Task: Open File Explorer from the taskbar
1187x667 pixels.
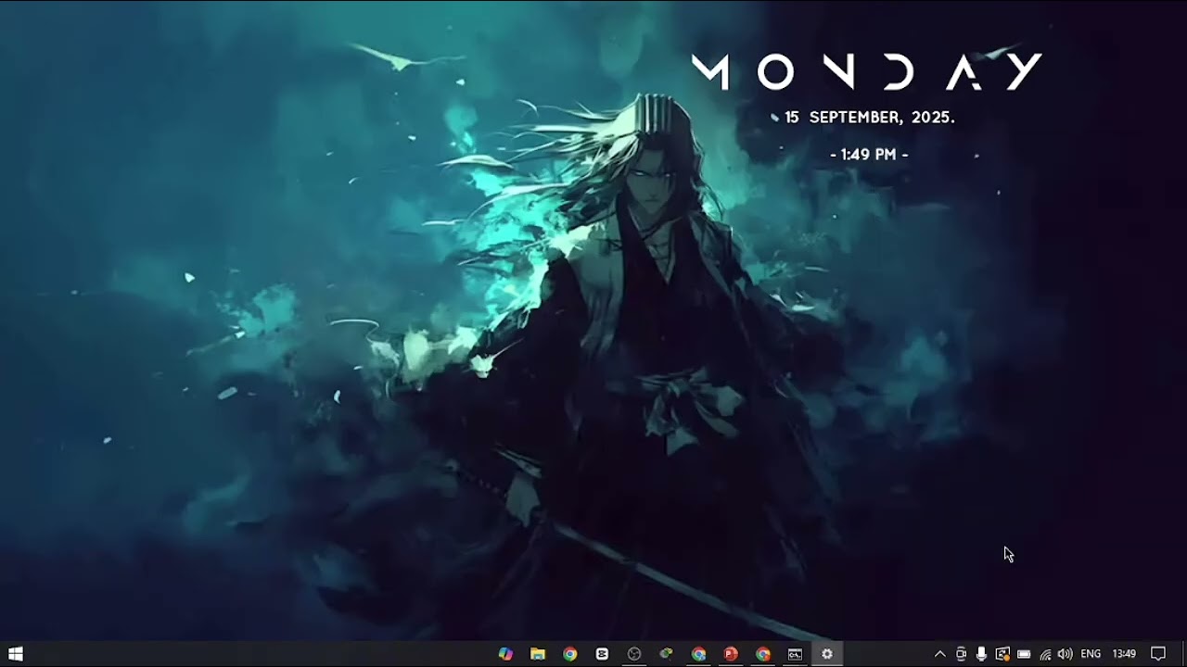Action: (538, 654)
